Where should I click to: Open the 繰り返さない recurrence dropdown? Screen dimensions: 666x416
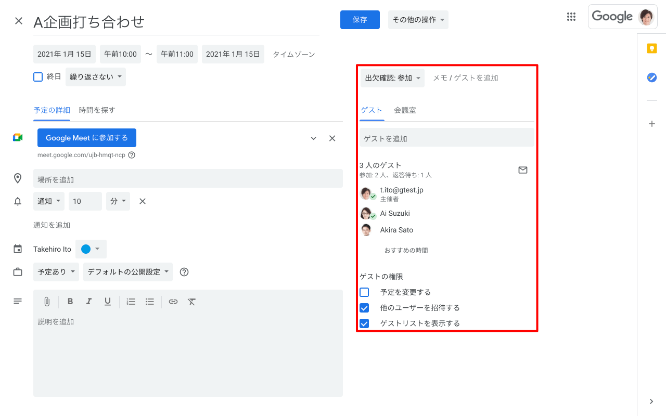click(x=96, y=77)
